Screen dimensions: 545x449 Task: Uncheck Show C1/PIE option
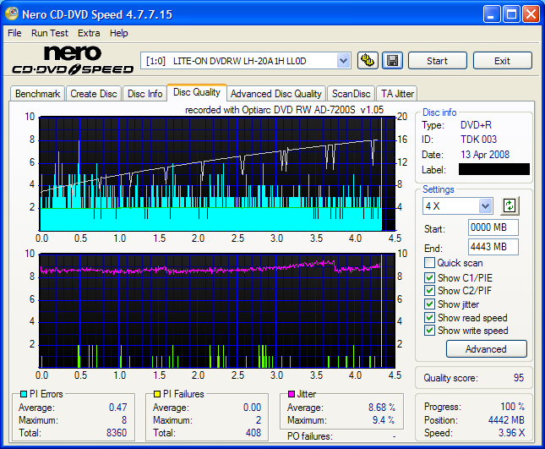pyautogui.click(x=430, y=277)
